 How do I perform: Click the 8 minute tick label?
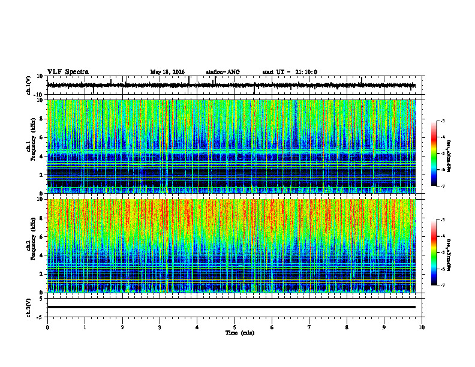tap(347, 327)
